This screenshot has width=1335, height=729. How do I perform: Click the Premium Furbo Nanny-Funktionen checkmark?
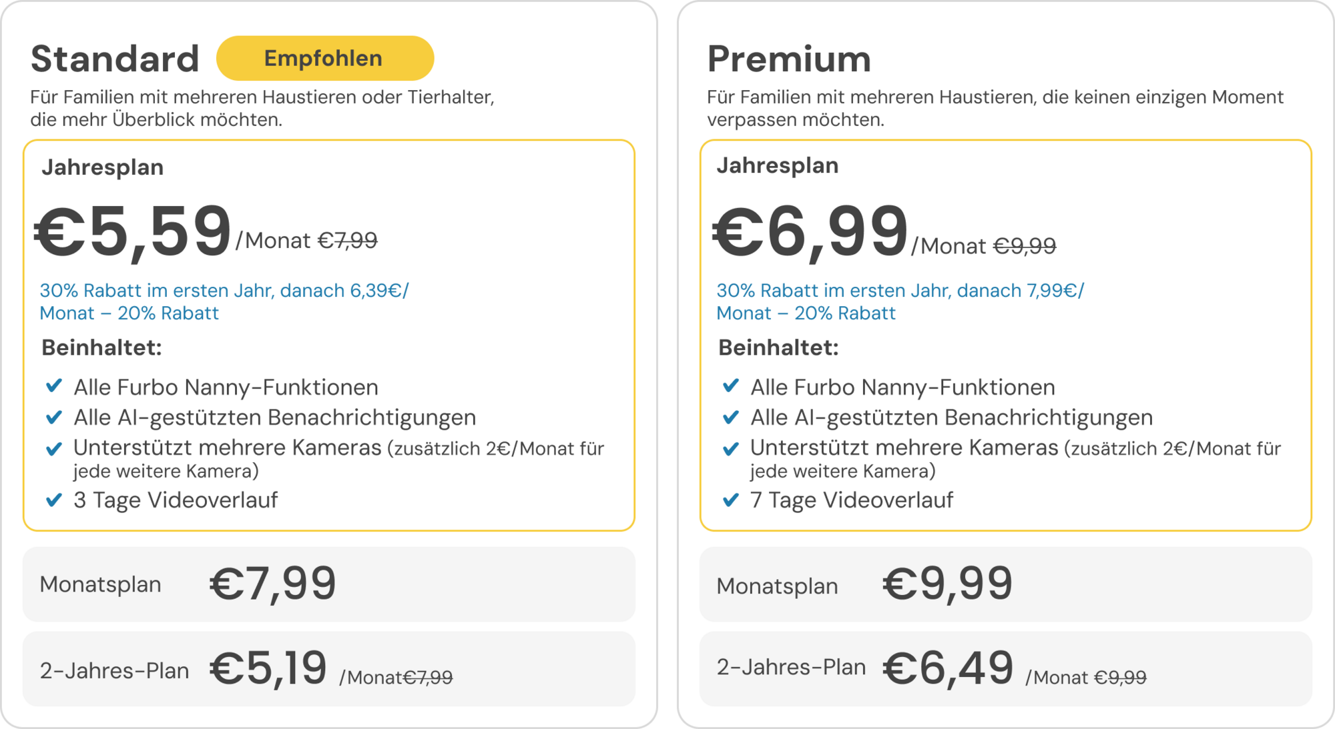[x=731, y=386]
